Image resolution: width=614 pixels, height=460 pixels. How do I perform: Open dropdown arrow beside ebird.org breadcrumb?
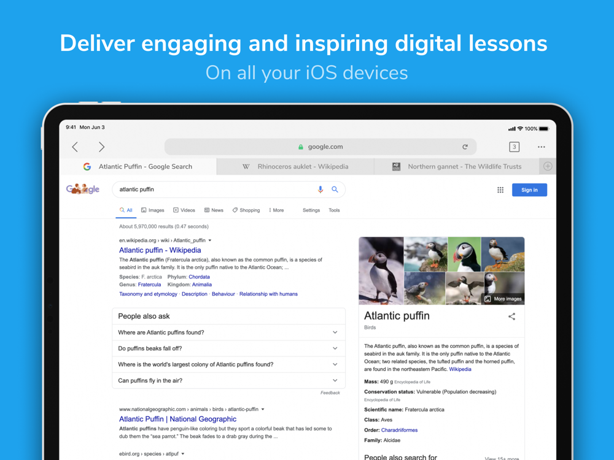(x=183, y=454)
